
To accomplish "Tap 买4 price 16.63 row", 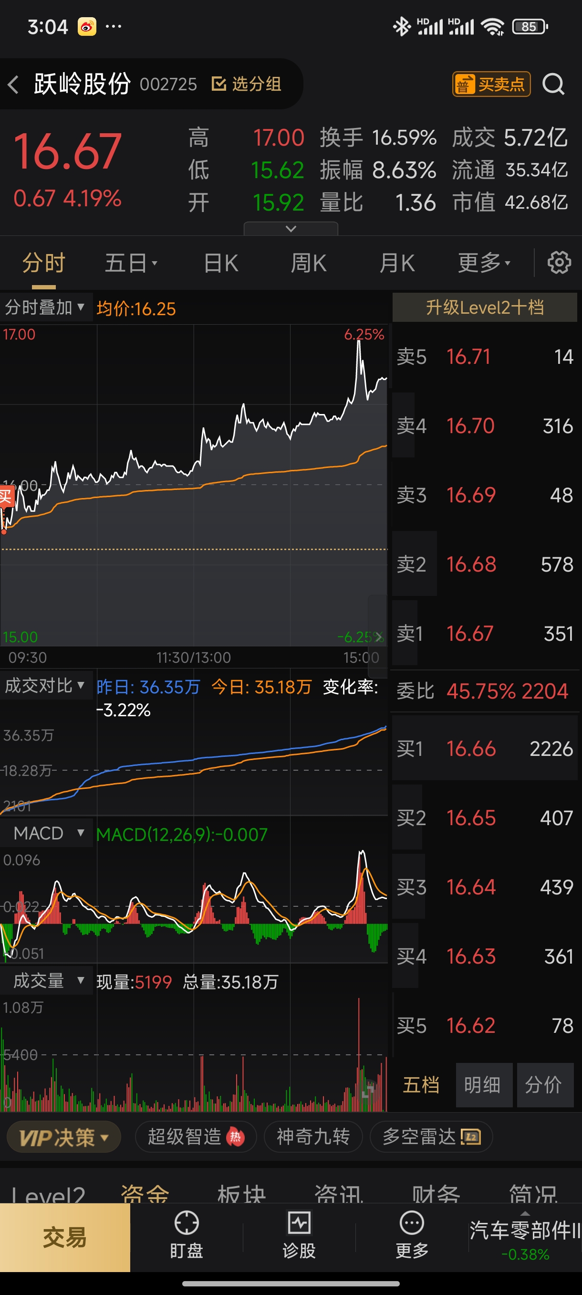I will pyautogui.click(x=485, y=956).
